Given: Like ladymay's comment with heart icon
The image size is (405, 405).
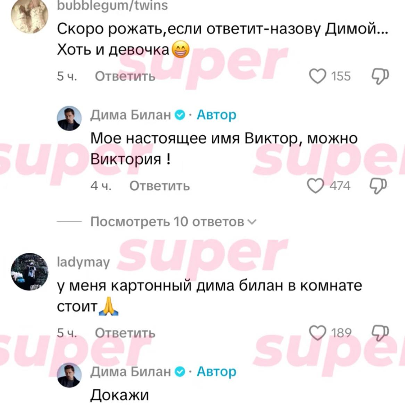Looking at the screenshot, I should (x=317, y=333).
